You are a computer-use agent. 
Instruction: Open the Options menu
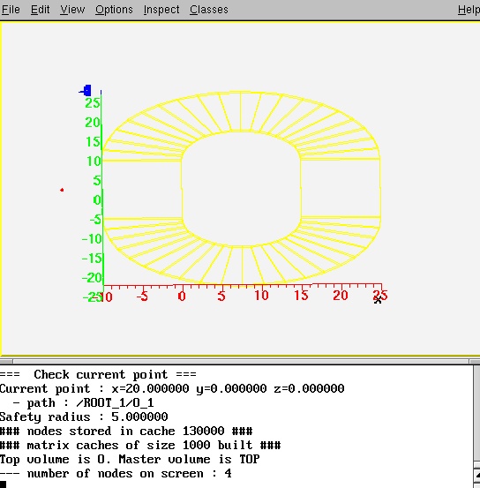[114, 10]
